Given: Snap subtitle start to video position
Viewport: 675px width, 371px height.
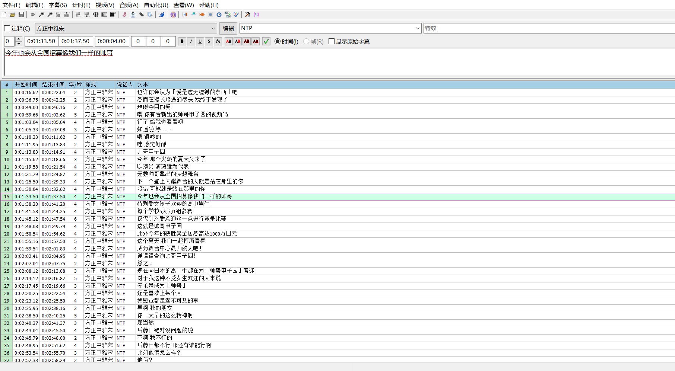Looking at the screenshot, I should coord(78,15).
